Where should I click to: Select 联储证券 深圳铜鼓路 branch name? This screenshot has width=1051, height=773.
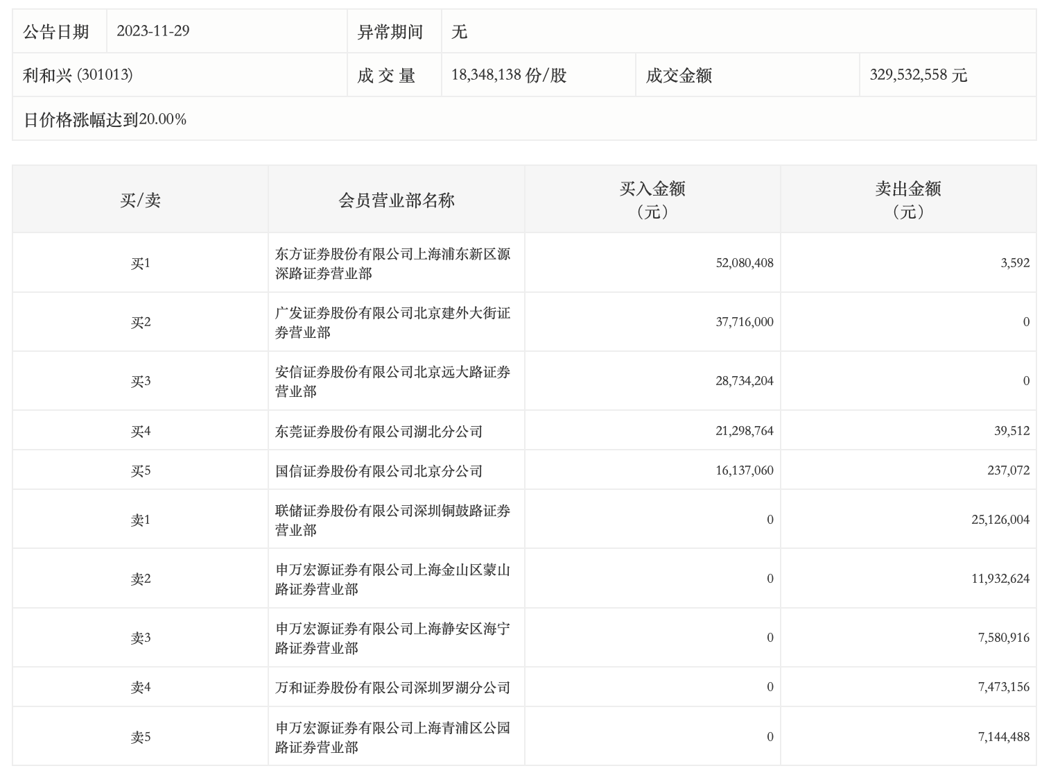[392, 520]
